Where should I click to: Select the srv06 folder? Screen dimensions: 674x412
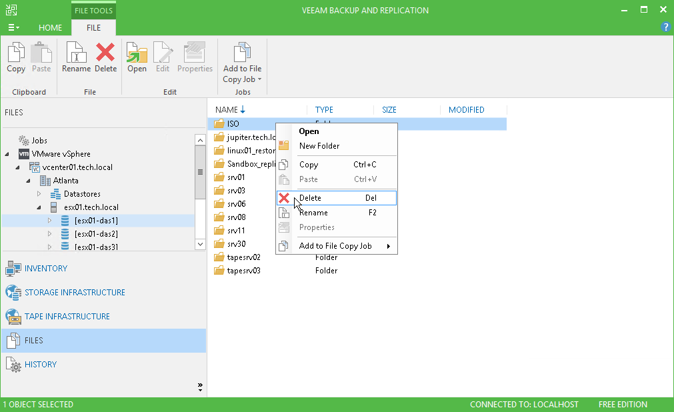(x=237, y=204)
